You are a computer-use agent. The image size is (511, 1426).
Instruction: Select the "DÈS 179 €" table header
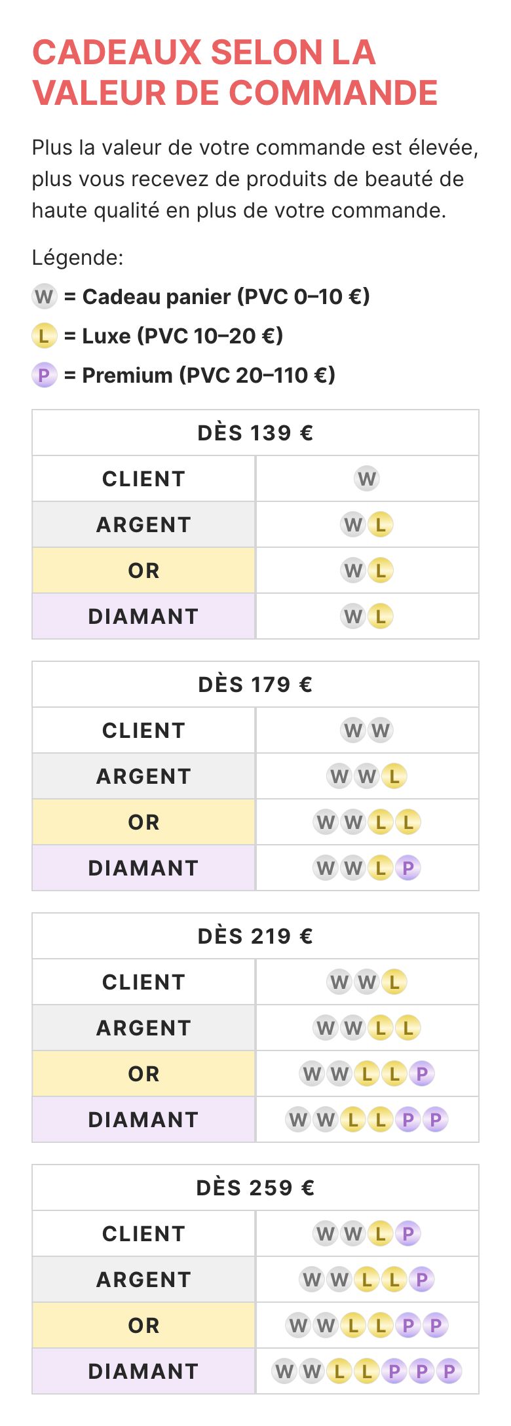tap(255, 685)
